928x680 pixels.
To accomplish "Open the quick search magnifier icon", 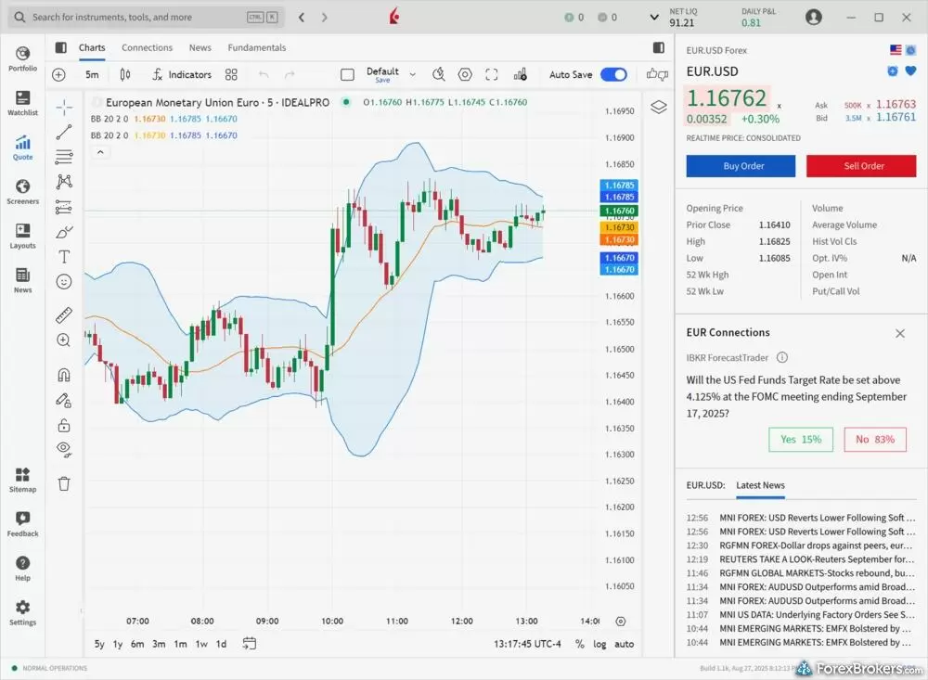I will coord(439,74).
